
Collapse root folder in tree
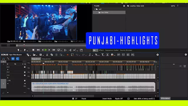pos(95,9)
